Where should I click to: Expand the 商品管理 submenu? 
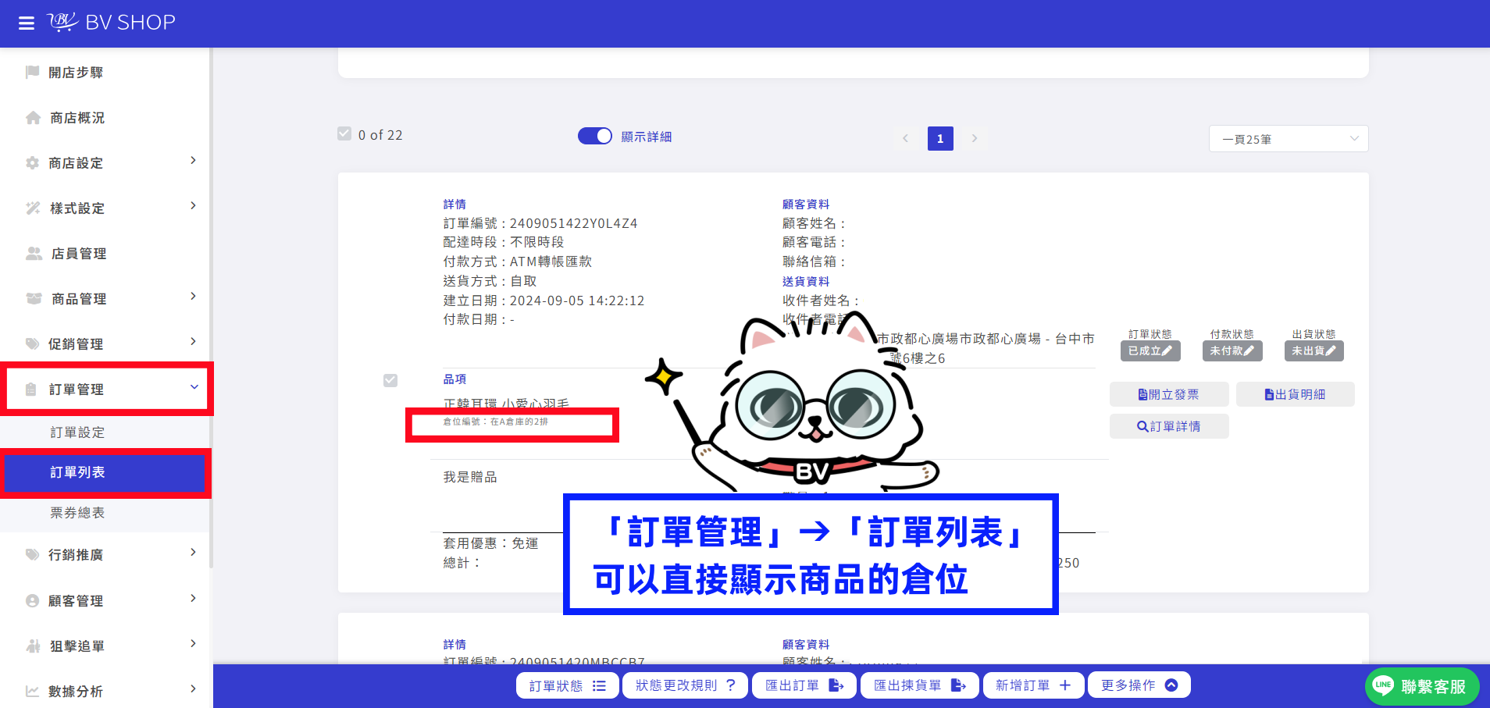click(x=193, y=297)
